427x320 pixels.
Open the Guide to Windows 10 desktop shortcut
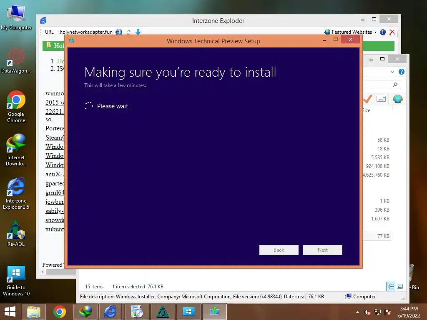tap(16, 281)
